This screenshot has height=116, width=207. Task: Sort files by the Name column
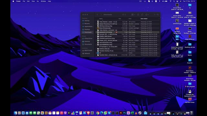[101, 19]
